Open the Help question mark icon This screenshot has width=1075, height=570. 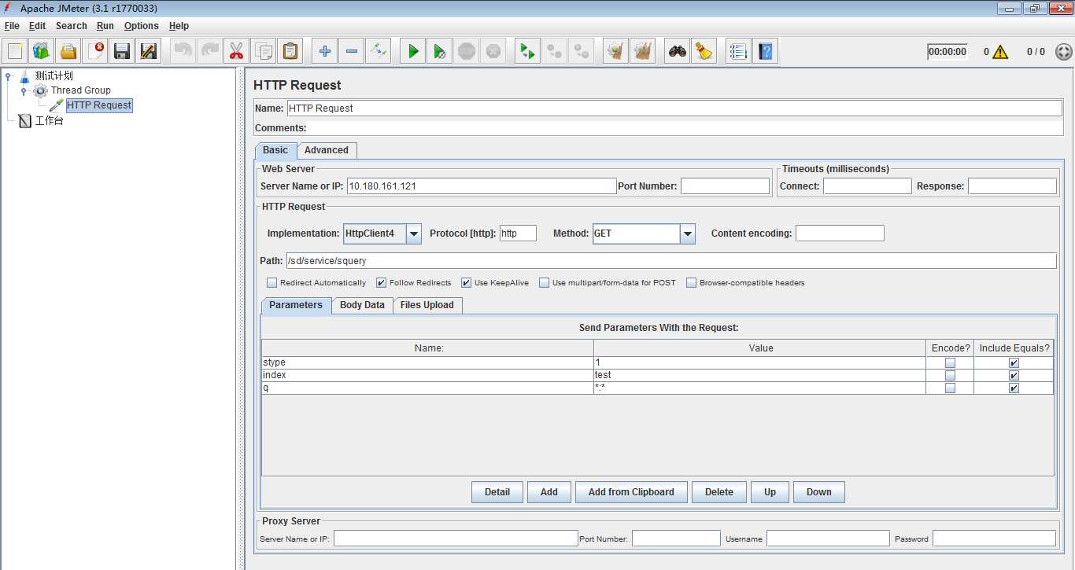766,52
